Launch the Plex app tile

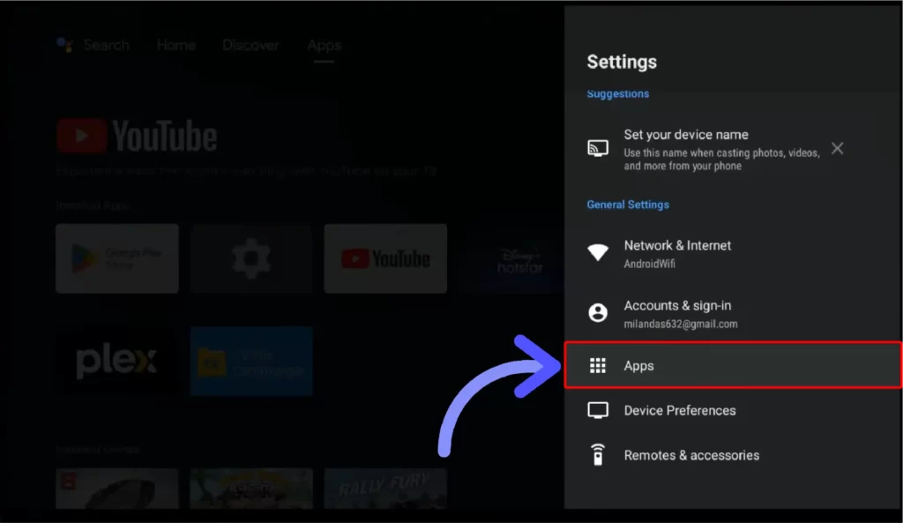click(x=117, y=361)
